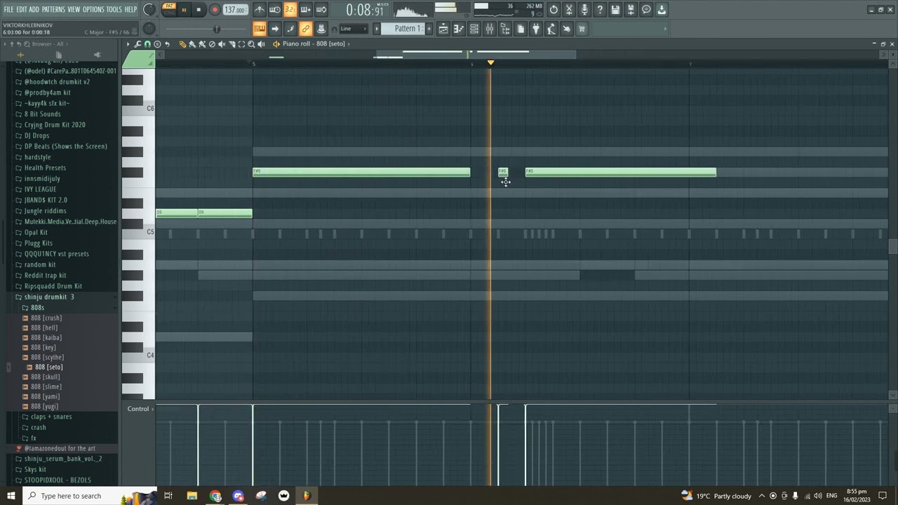Image resolution: width=898 pixels, height=505 pixels.
Task: Add a new pattern with plus button
Action: click(x=429, y=29)
